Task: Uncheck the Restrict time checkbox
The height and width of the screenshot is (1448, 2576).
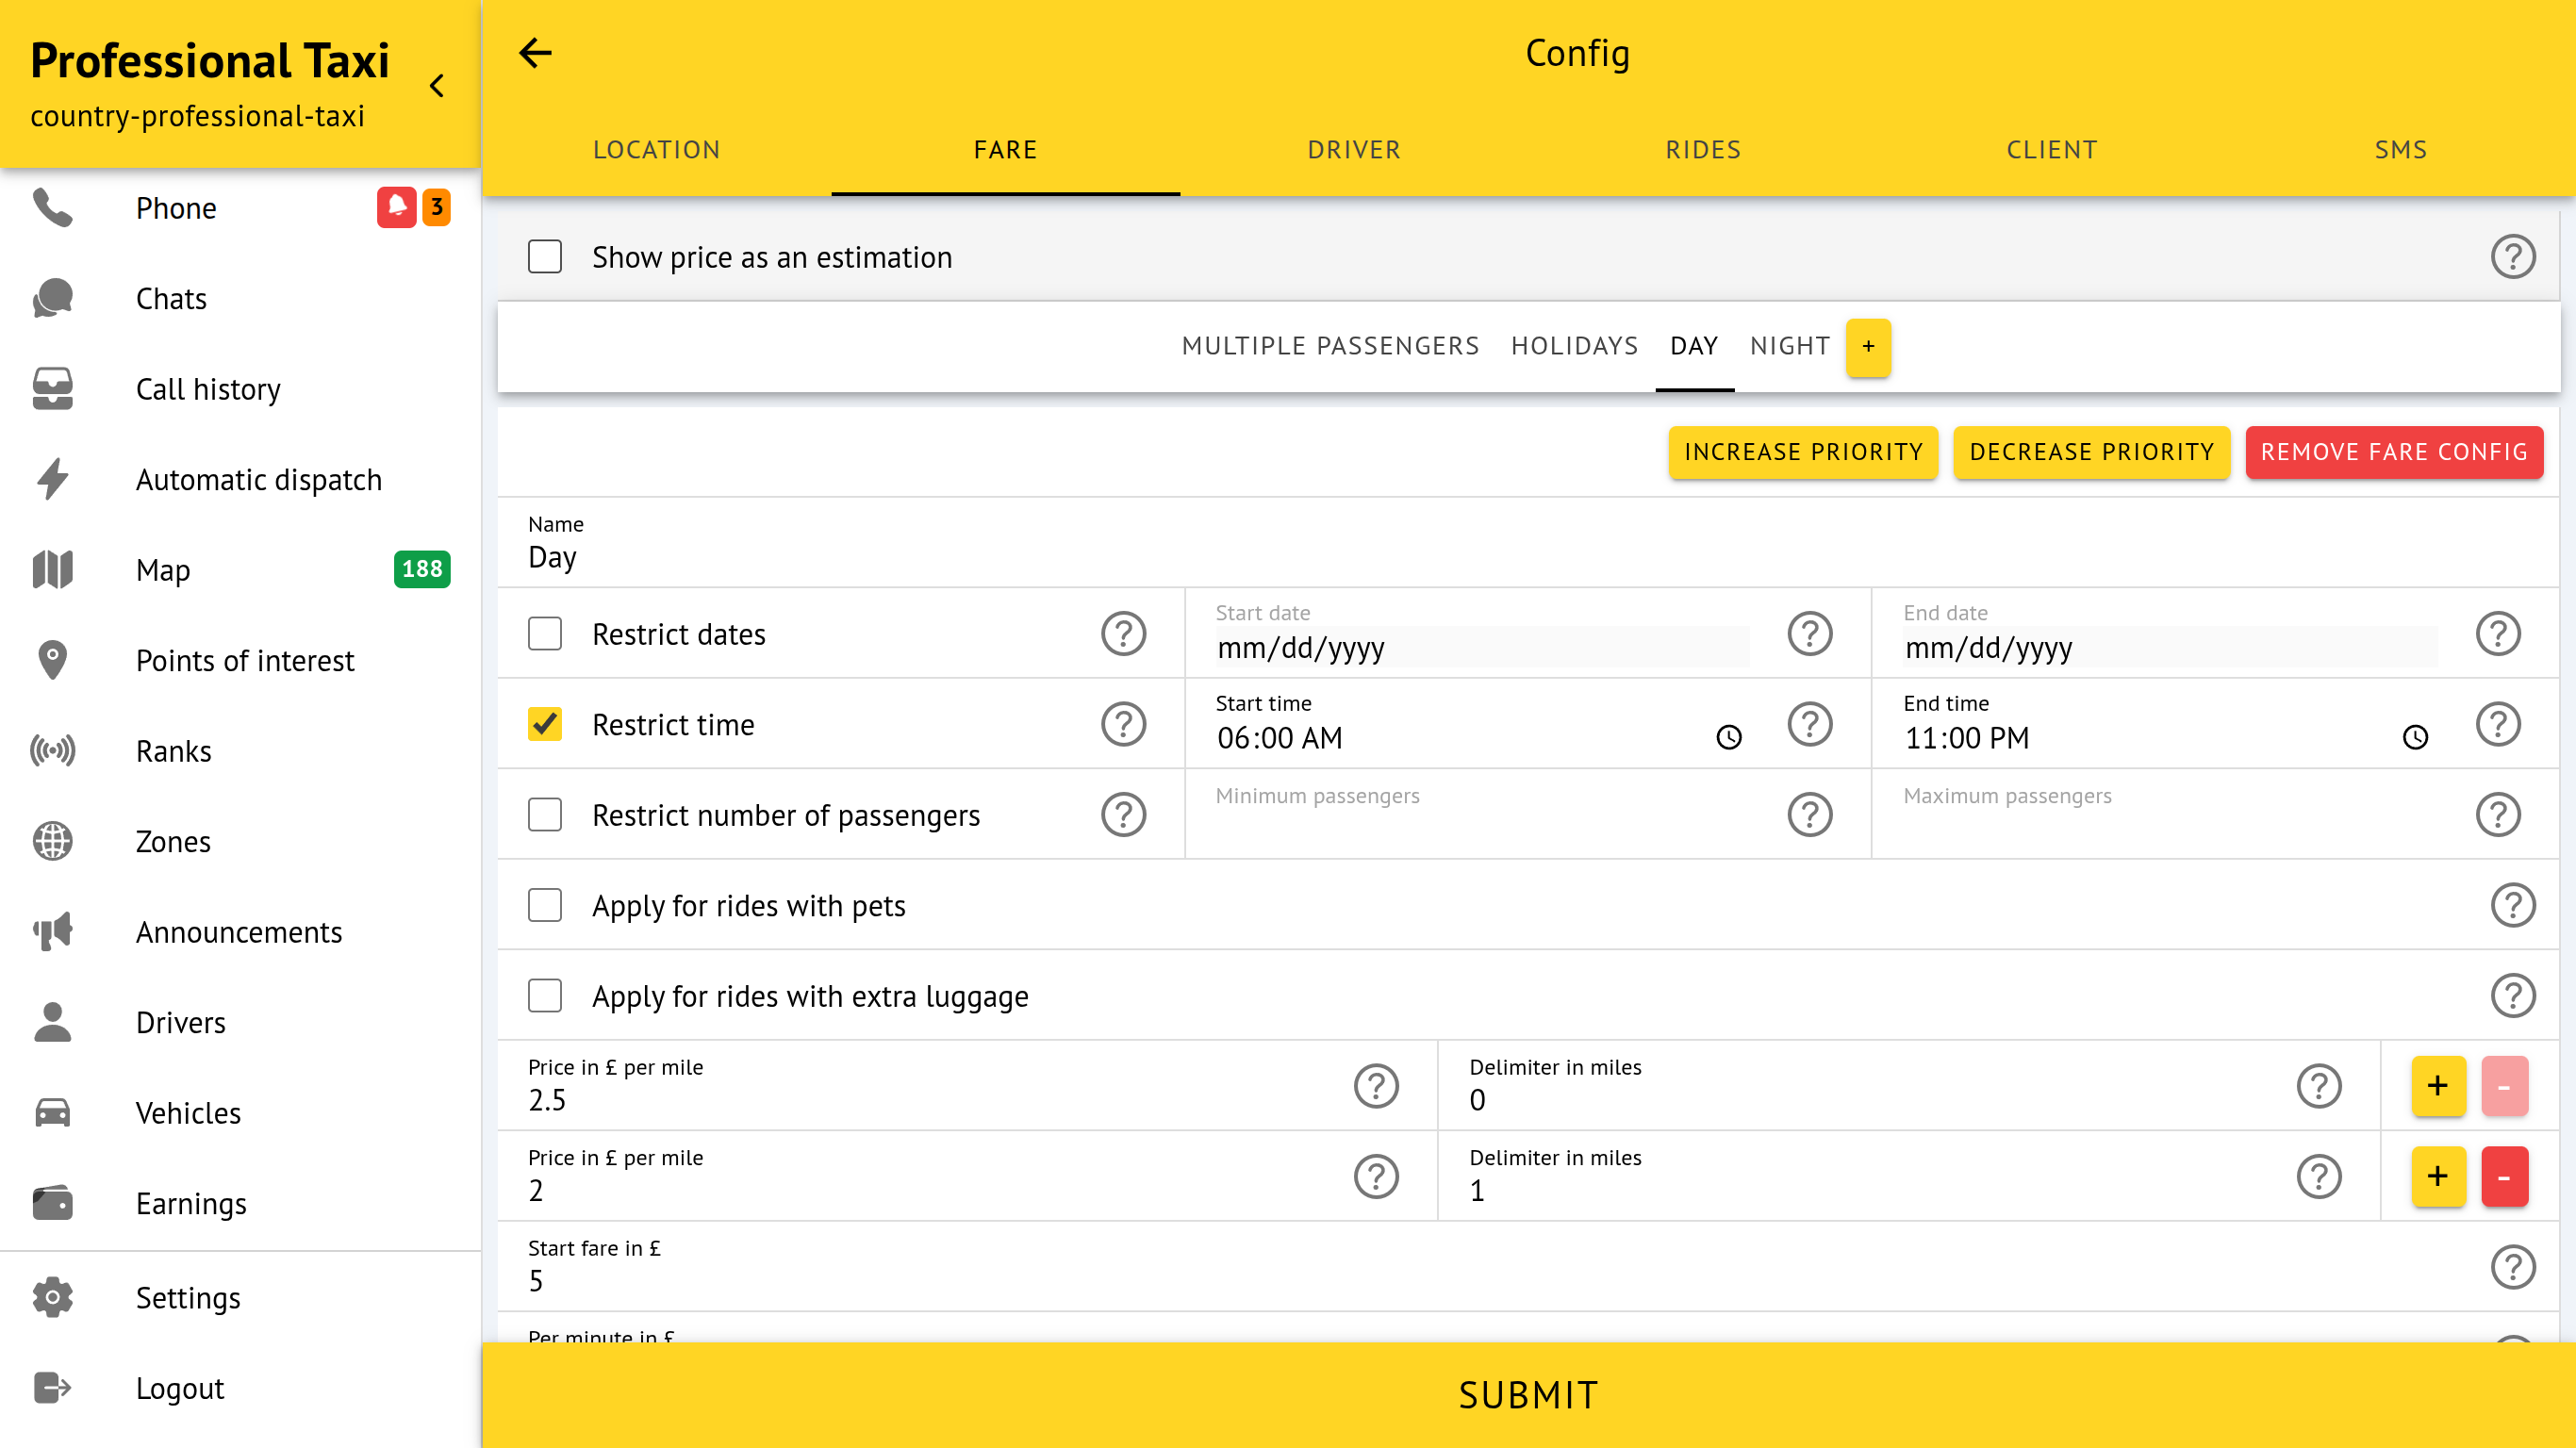Action: point(545,724)
